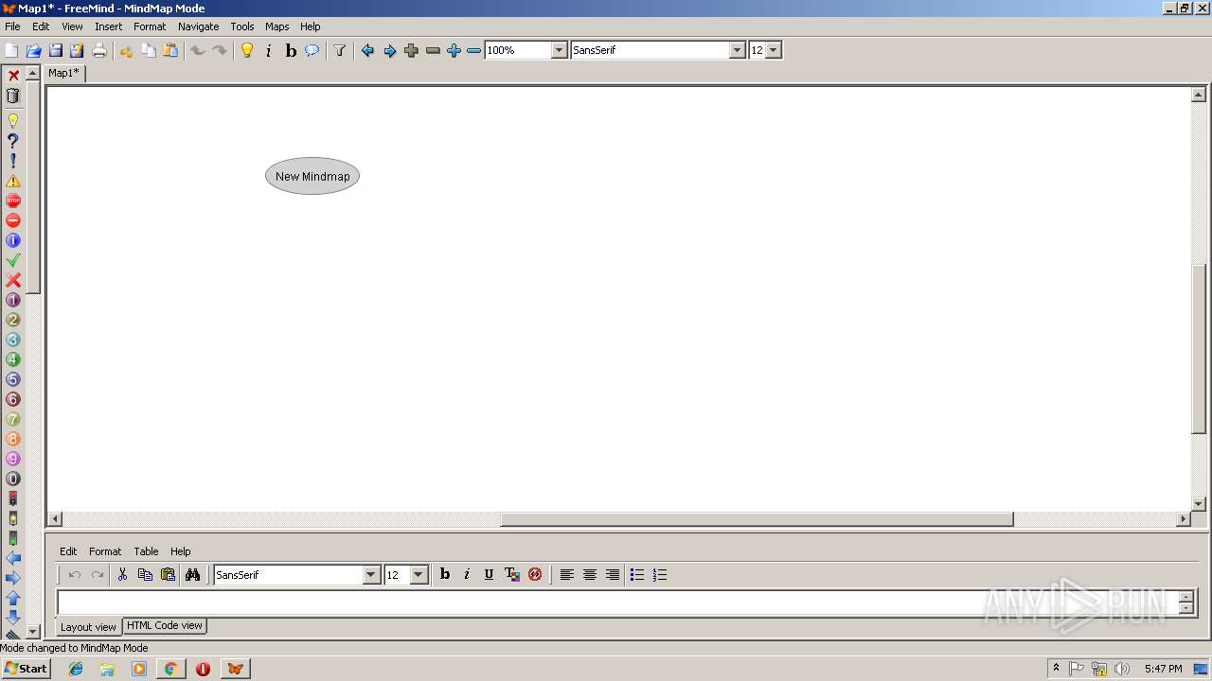Align note text right
This screenshot has width=1212, height=681.
[x=612, y=574]
